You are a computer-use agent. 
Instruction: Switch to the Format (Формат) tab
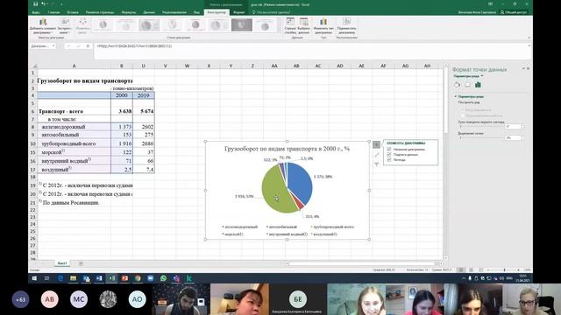(x=238, y=12)
